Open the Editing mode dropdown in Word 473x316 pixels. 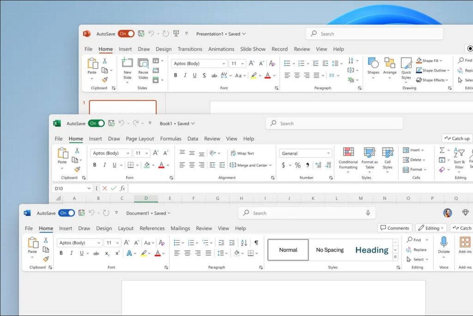pyautogui.click(x=431, y=228)
